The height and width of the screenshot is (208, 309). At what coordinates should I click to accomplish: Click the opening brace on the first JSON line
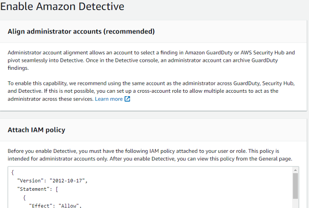click(x=13, y=173)
